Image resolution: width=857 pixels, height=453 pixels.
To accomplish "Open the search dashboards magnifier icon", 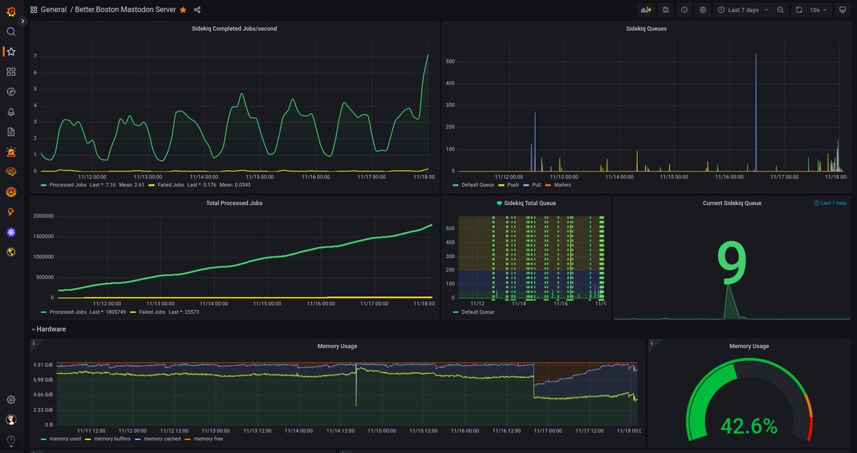I will pos(11,31).
